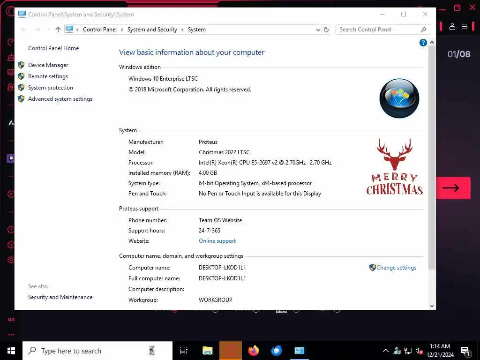Open the notifications action center
Image resolution: width=480 pixels, height=360 pixels.
click(465, 351)
